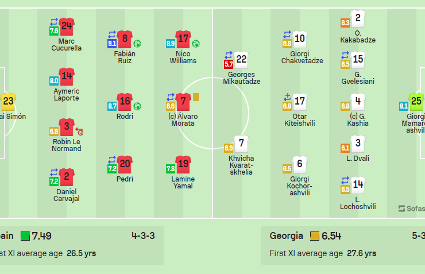Click Giorgi Chakvetadze's number 10 shirt
Image resolution: width=425 pixels, height=274 pixels.
coord(300,39)
